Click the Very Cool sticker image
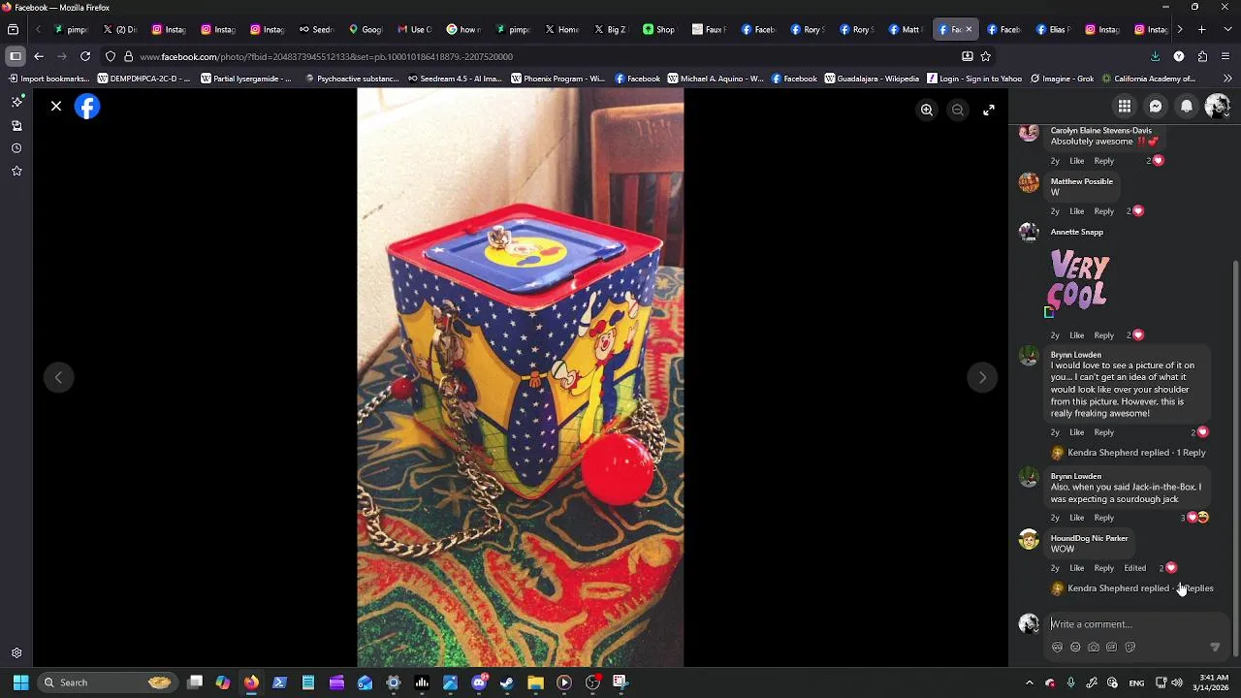 (x=1079, y=280)
